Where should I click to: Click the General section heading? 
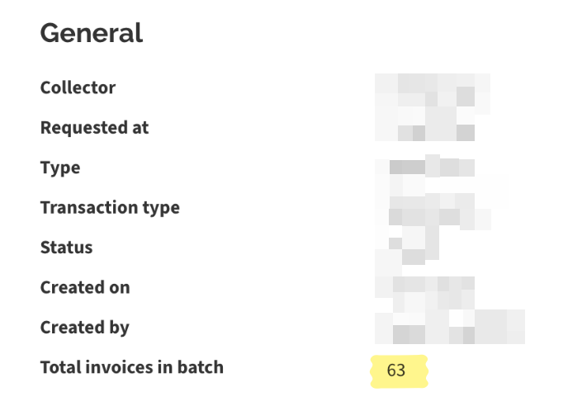click(91, 33)
